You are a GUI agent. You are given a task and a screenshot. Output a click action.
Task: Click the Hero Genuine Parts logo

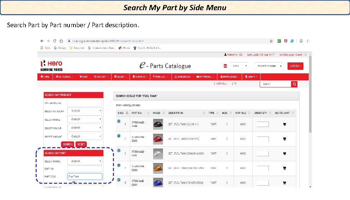(52, 66)
